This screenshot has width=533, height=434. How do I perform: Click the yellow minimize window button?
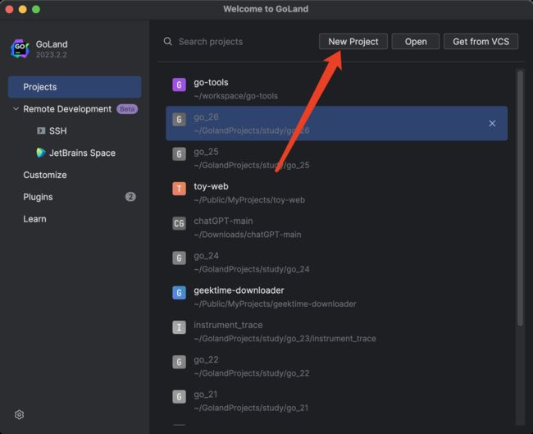click(x=23, y=9)
